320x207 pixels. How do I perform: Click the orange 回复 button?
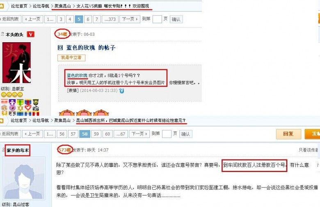pyautogui.click(x=288, y=134)
